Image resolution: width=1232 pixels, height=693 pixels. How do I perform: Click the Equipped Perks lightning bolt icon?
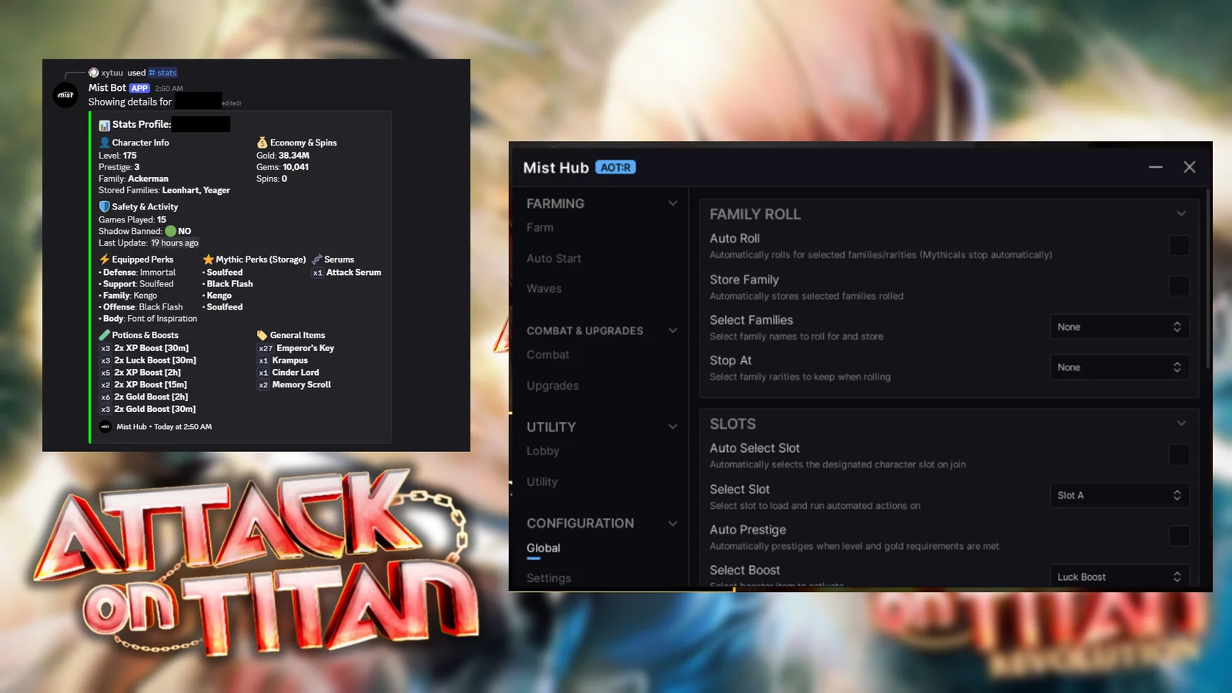[104, 259]
